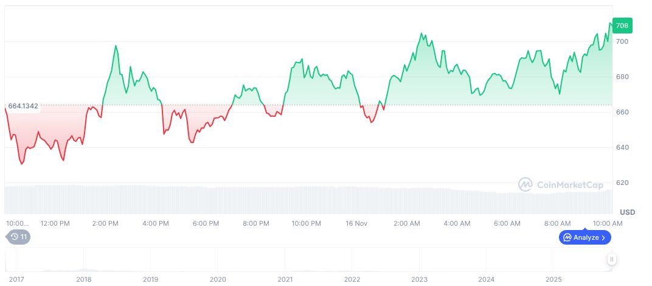
Task: Jump to 2021 in the range navigator
Action: point(285,279)
